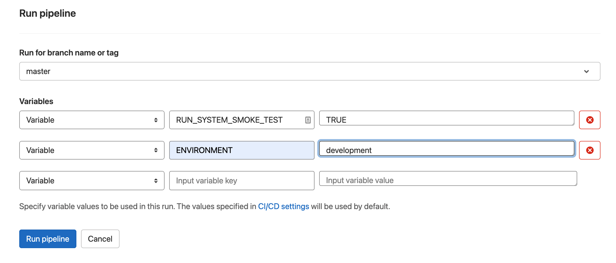Open type dropdown for ENVIRONMENT row
Screen dimensions: 616x263
(x=92, y=150)
